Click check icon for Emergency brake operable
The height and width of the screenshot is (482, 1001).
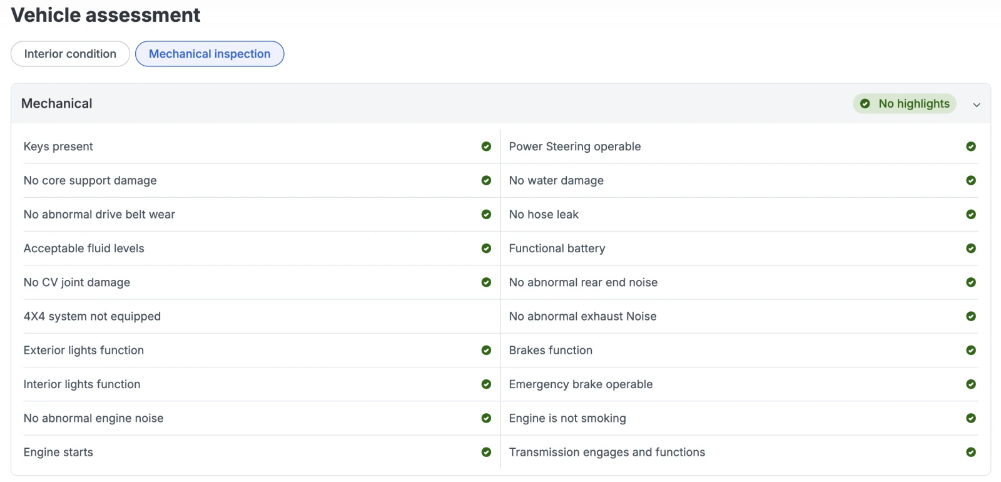[x=971, y=384]
